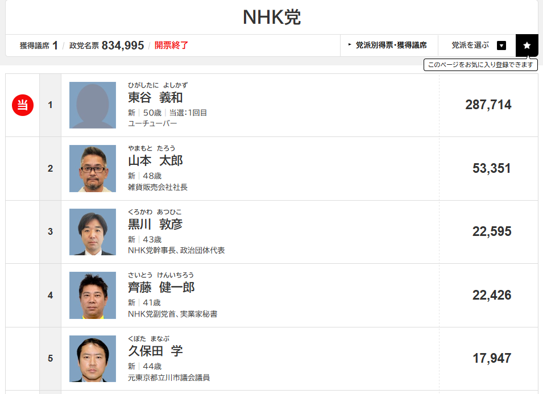Select the name 黒川 敦彦
The height and width of the screenshot is (394, 543).
click(155, 225)
